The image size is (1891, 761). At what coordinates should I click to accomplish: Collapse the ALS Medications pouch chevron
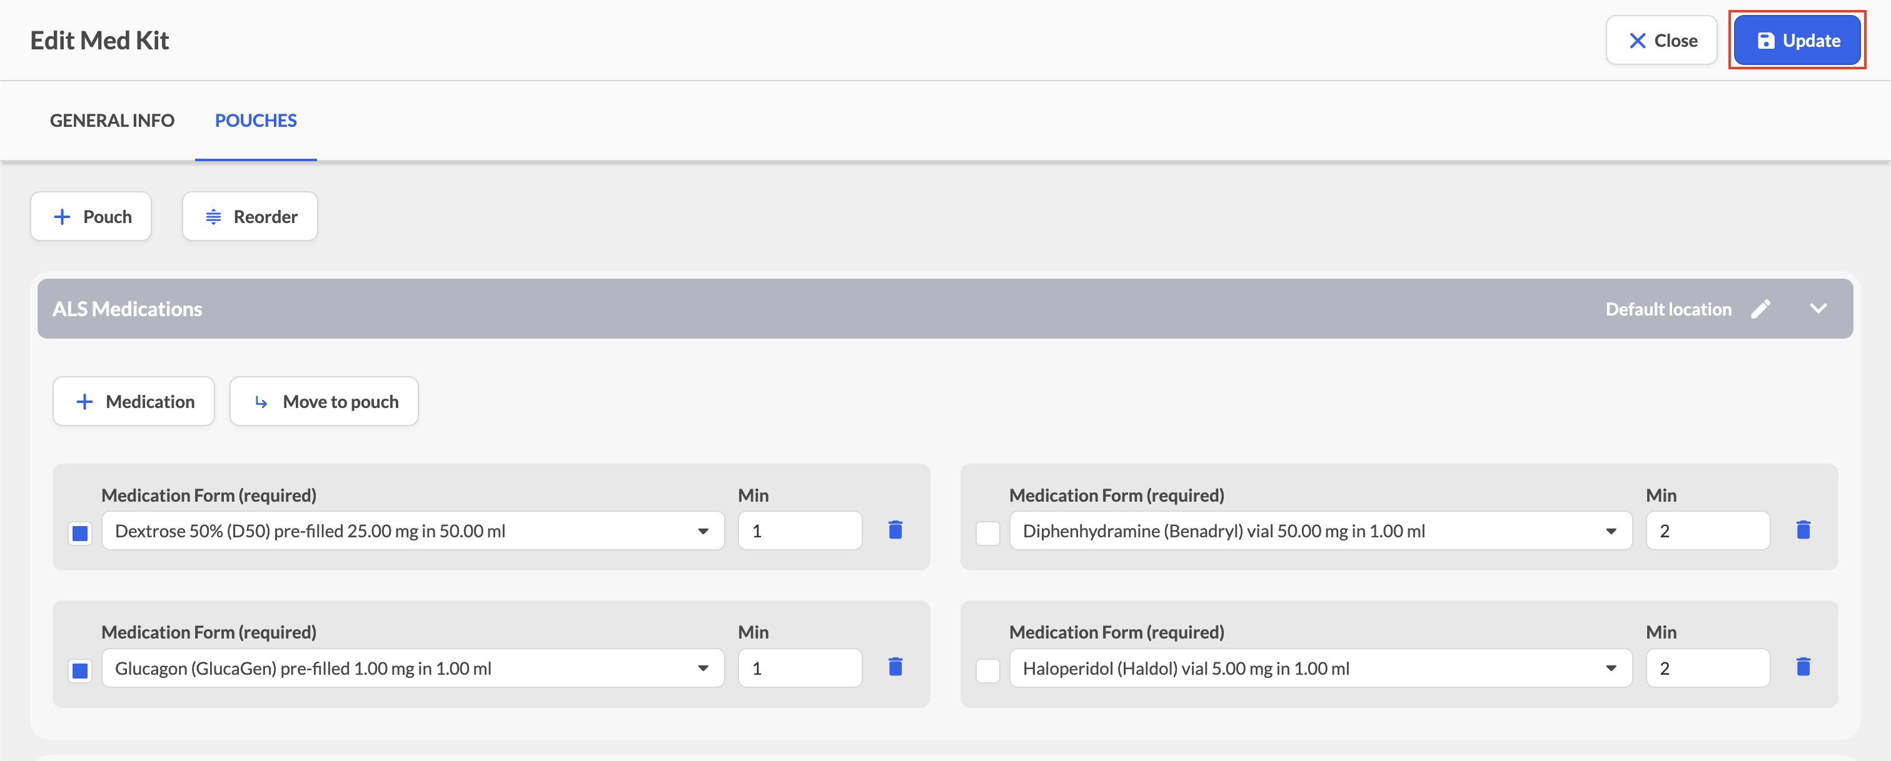(1818, 309)
